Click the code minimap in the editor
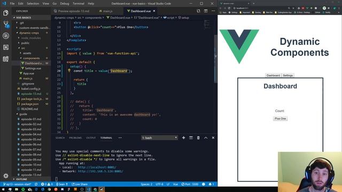Viewport: 342px width, 192px height. point(207,25)
